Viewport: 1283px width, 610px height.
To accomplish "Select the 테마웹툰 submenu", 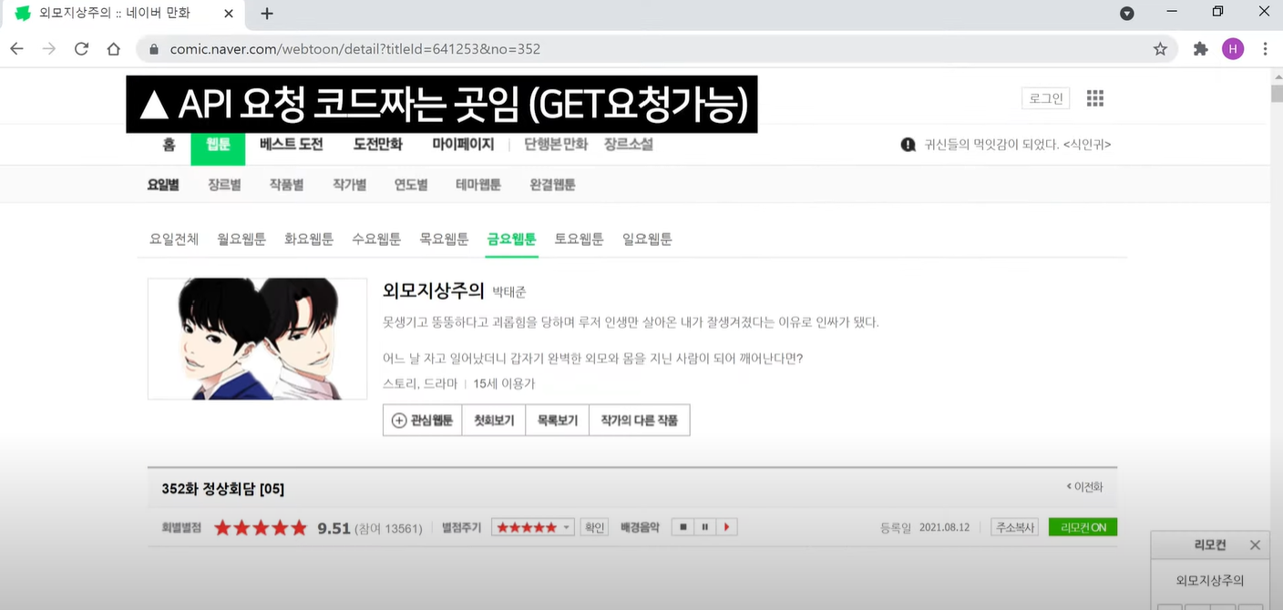I will 478,185.
